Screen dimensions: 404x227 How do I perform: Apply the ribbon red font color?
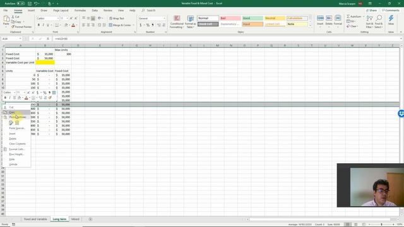point(73,25)
